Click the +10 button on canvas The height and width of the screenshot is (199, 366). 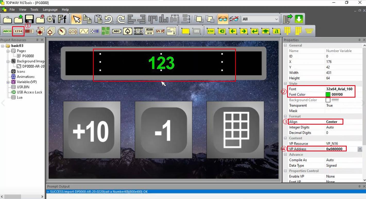(x=92, y=129)
